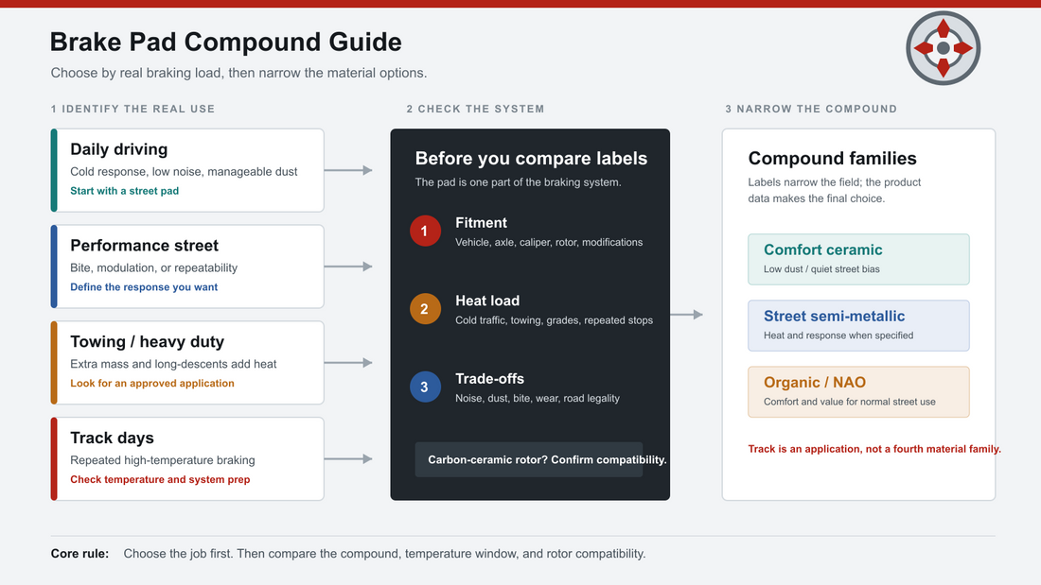Viewport: 1041px width, 585px height.
Task: Click the arrow beside Track days card
Action: click(x=348, y=459)
